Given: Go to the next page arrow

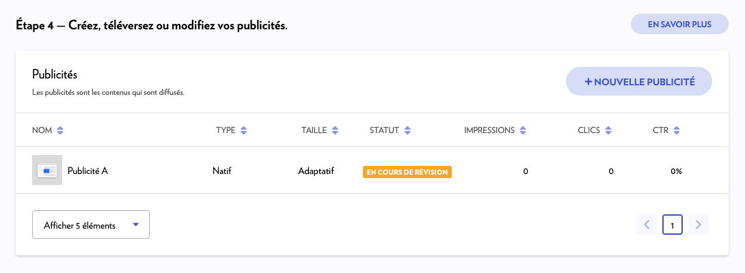Looking at the screenshot, I should tap(698, 225).
